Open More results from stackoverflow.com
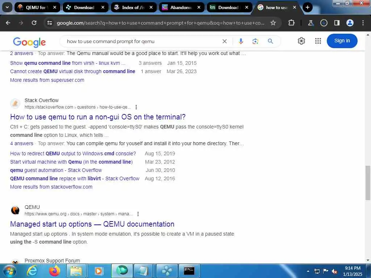 pos(51,187)
